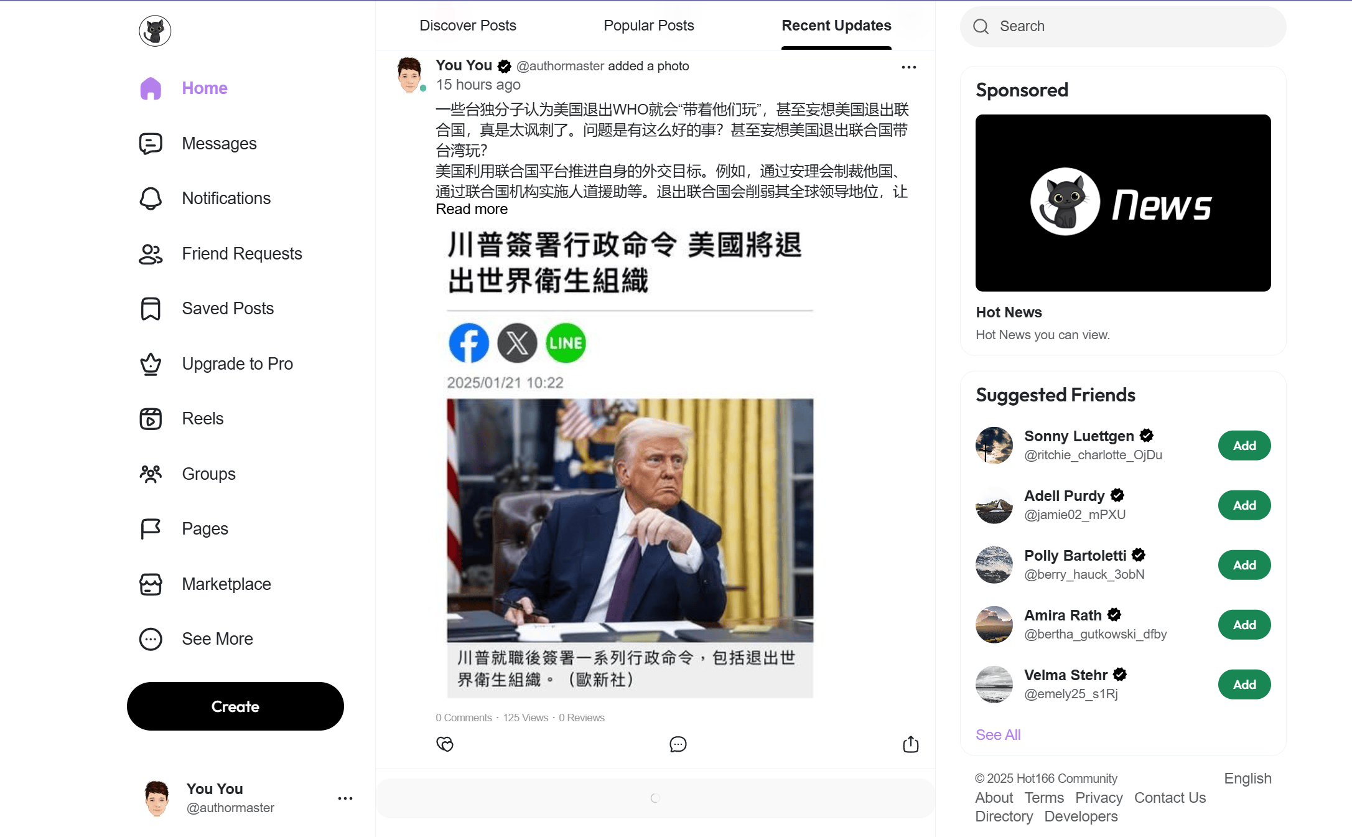Click the Home navigation icon

click(x=150, y=88)
